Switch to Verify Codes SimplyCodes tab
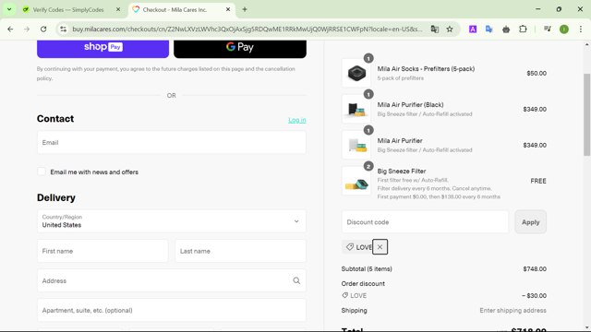The image size is (591, 332). [67, 10]
